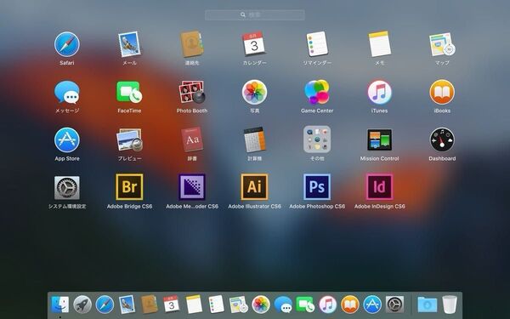This screenshot has width=510, height=319.
Task: Open the Downloads folder in the Dock
Action: coord(428,305)
